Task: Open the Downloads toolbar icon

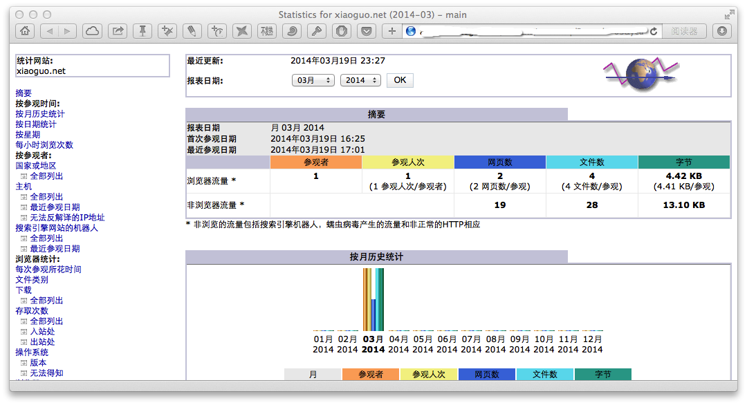Action: (x=721, y=31)
